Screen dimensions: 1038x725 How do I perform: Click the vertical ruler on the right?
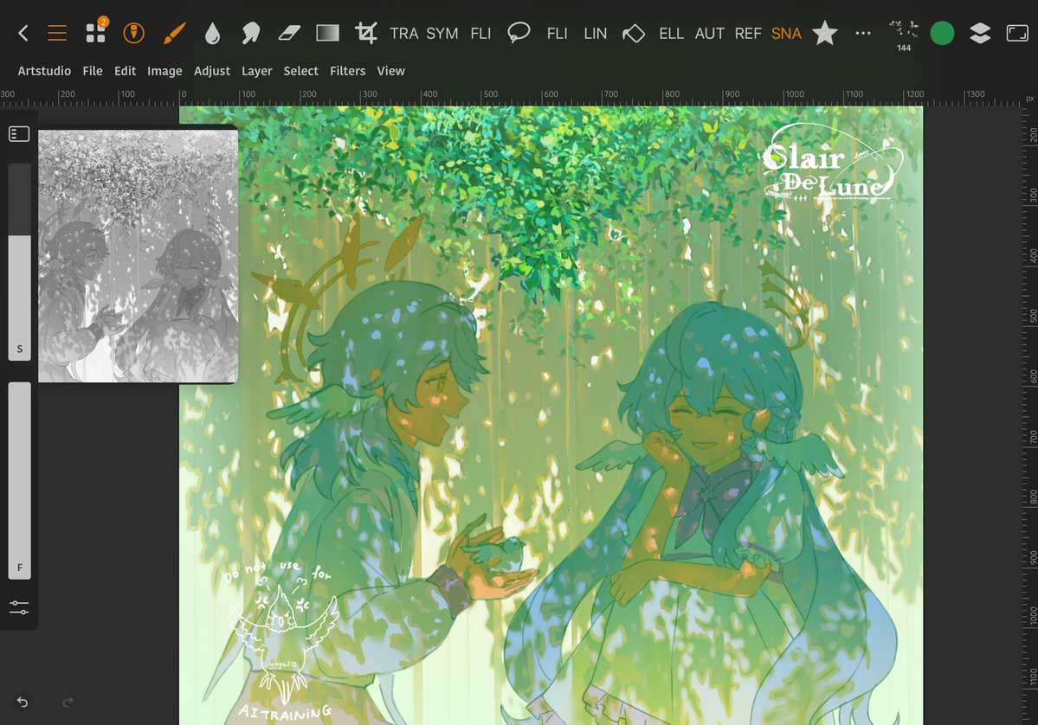(x=1030, y=415)
